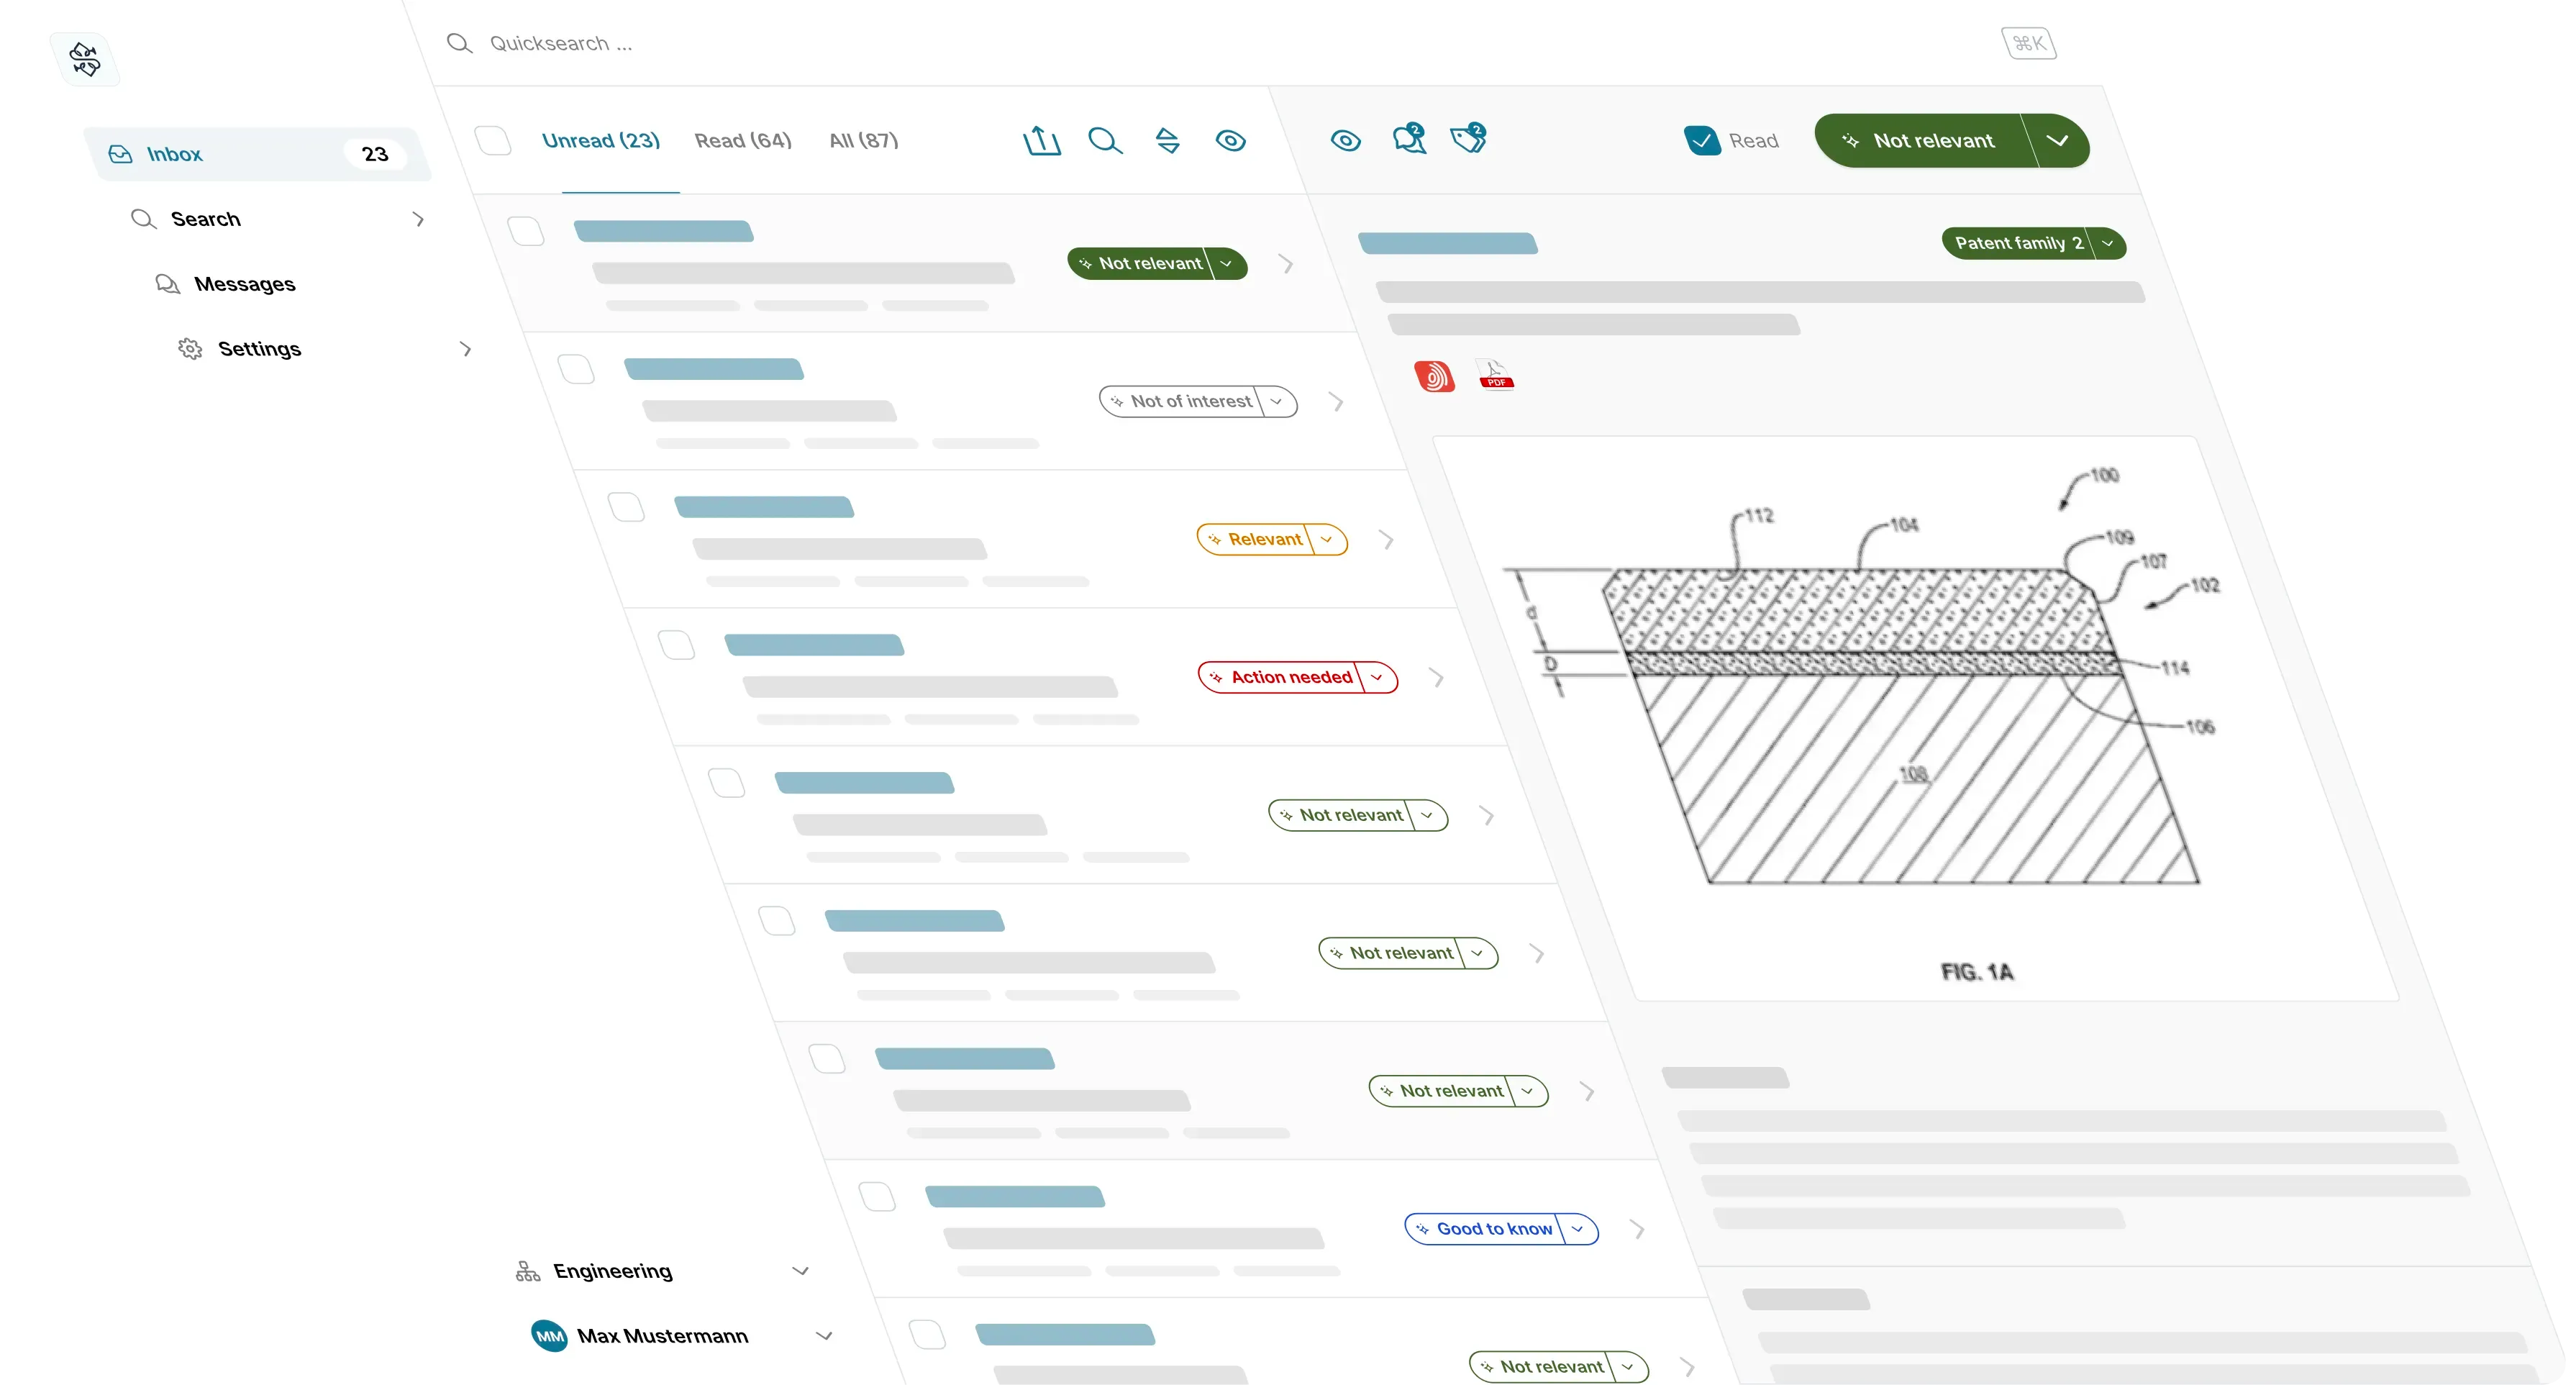Open the Action needed status dropdown arrow
2576x1385 pixels.
(x=1377, y=677)
